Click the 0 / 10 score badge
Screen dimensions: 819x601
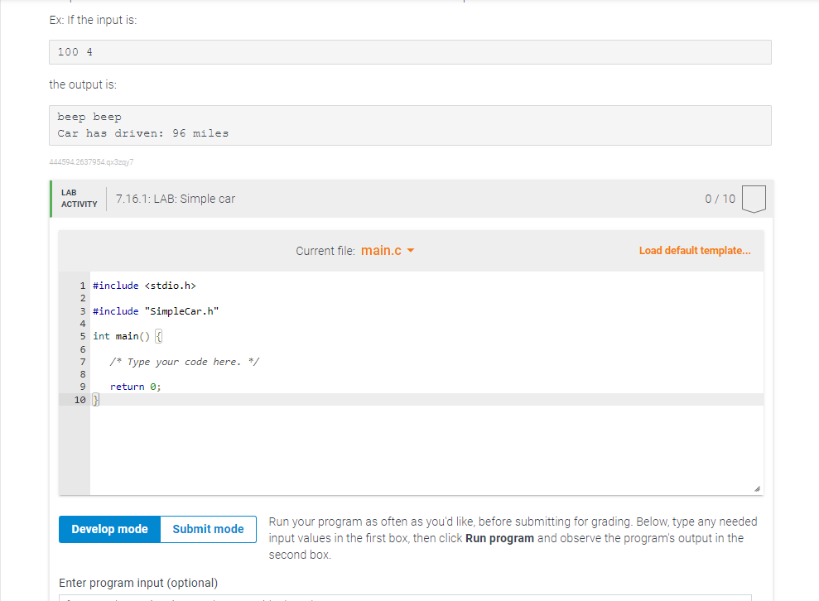(x=754, y=199)
